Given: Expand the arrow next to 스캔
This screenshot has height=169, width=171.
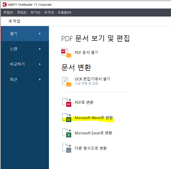Looking at the screenshot, I should (x=40, y=49).
